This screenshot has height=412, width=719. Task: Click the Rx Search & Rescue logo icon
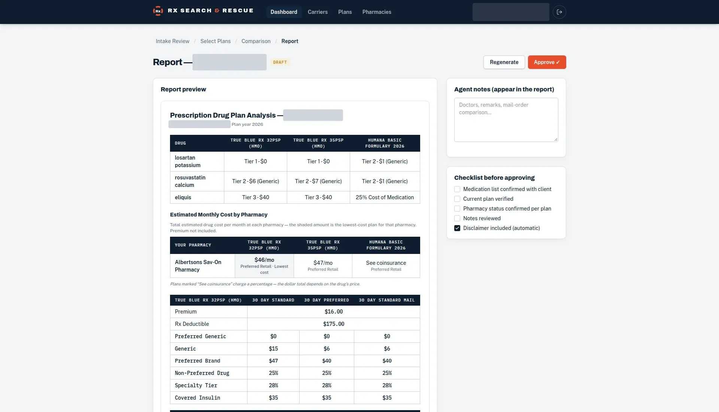point(158,11)
